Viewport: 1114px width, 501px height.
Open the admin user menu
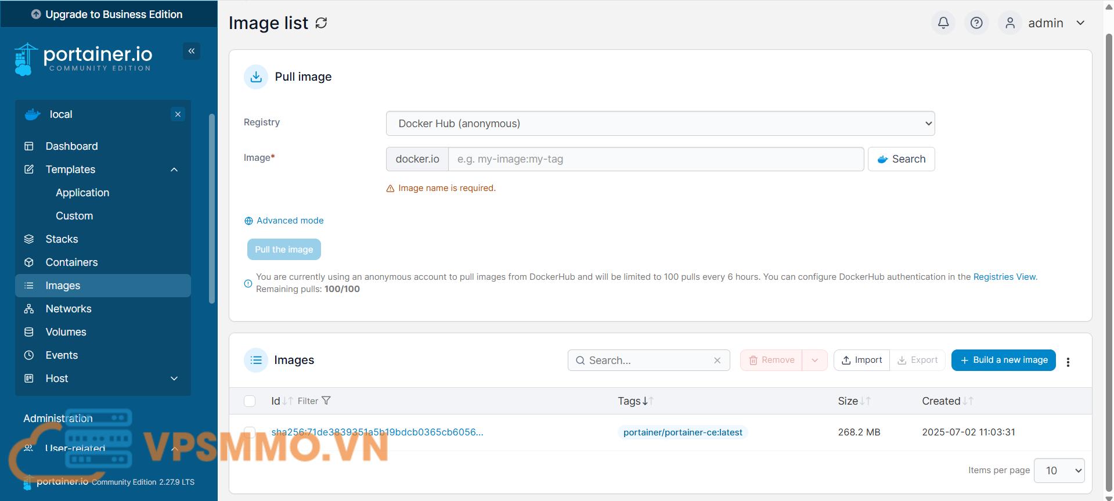pos(1045,23)
